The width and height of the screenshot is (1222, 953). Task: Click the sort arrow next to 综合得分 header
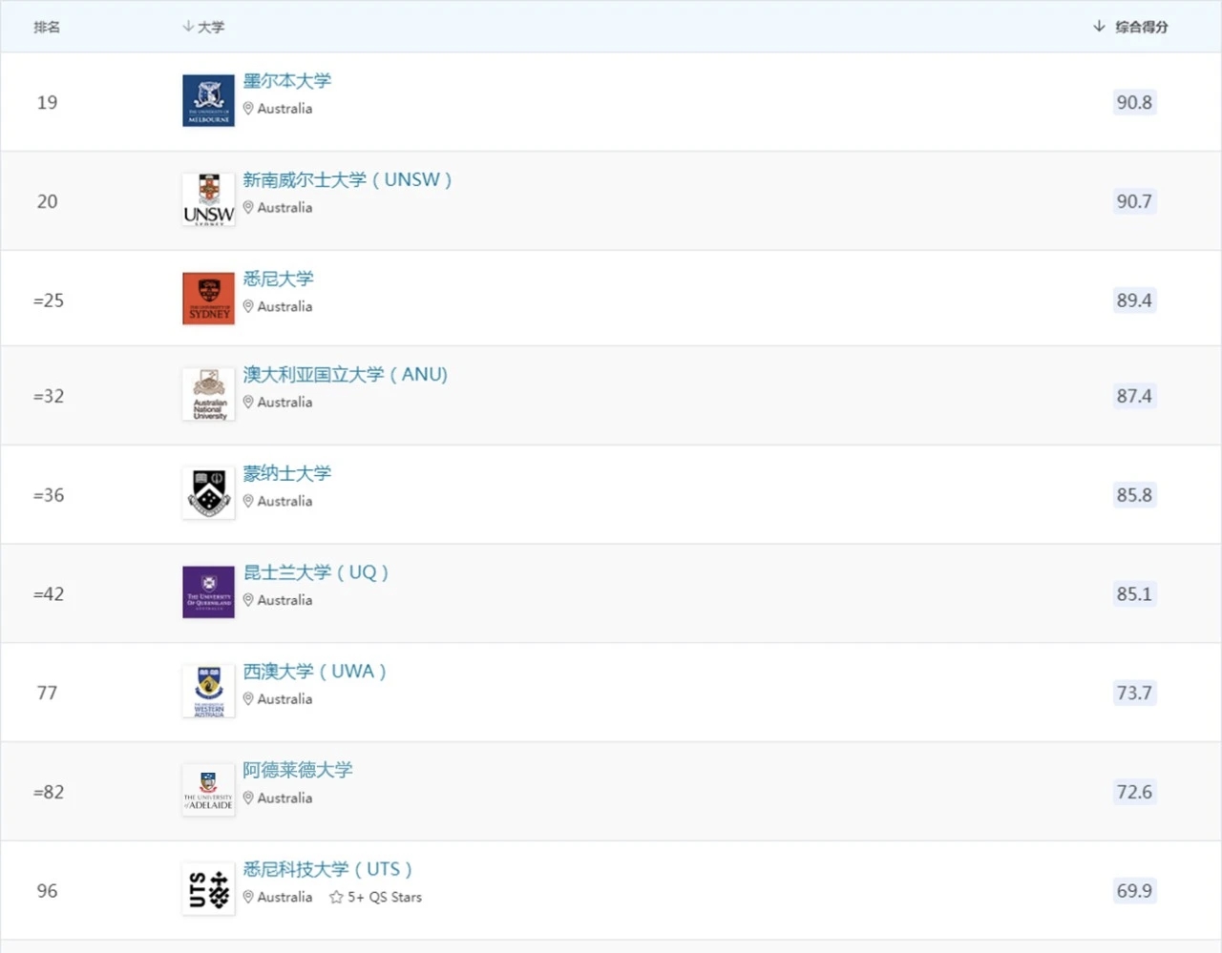click(x=1099, y=27)
